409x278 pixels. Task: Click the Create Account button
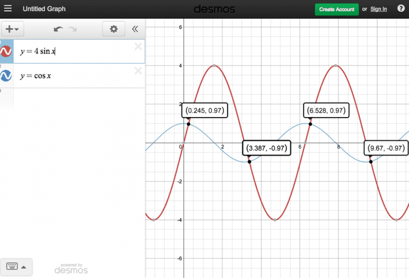tap(336, 9)
